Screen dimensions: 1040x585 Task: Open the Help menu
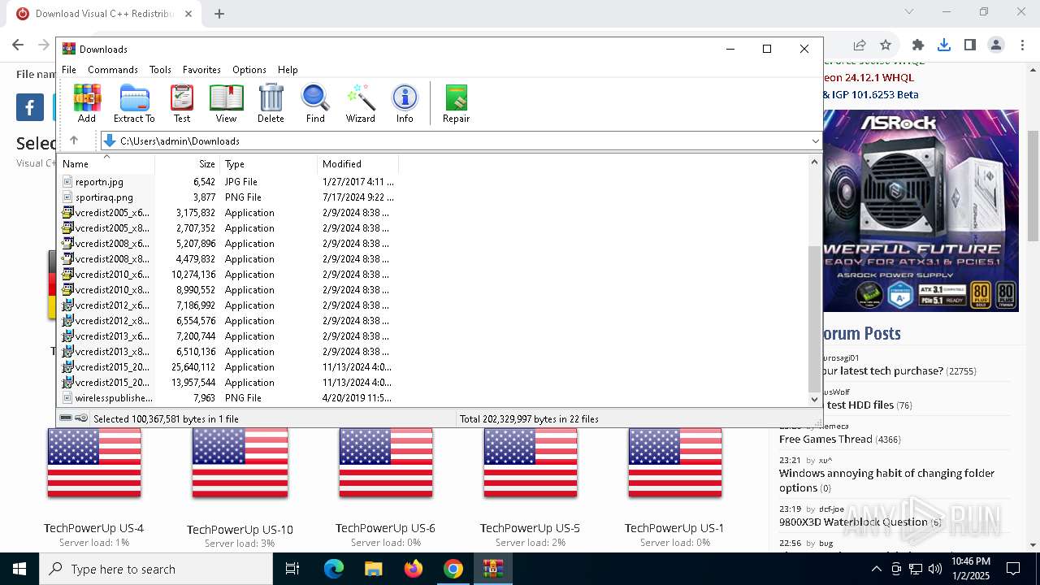(x=288, y=70)
